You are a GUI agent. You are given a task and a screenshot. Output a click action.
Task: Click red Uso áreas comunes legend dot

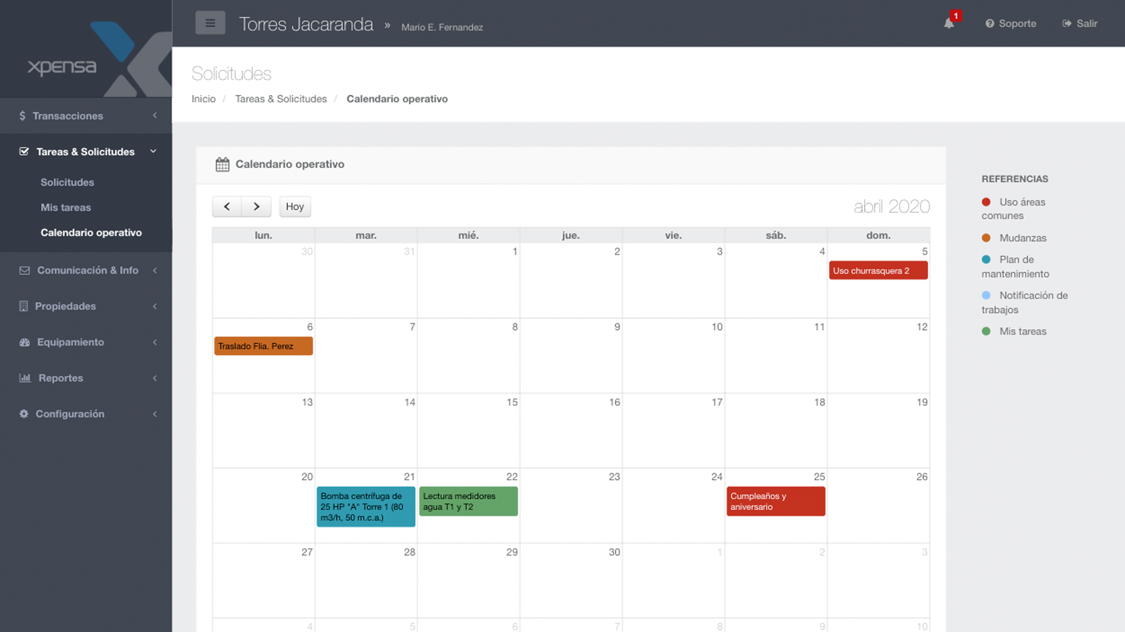986,202
